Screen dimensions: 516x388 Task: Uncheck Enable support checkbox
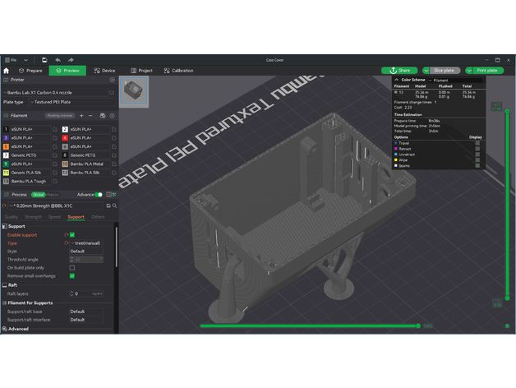tap(72, 235)
